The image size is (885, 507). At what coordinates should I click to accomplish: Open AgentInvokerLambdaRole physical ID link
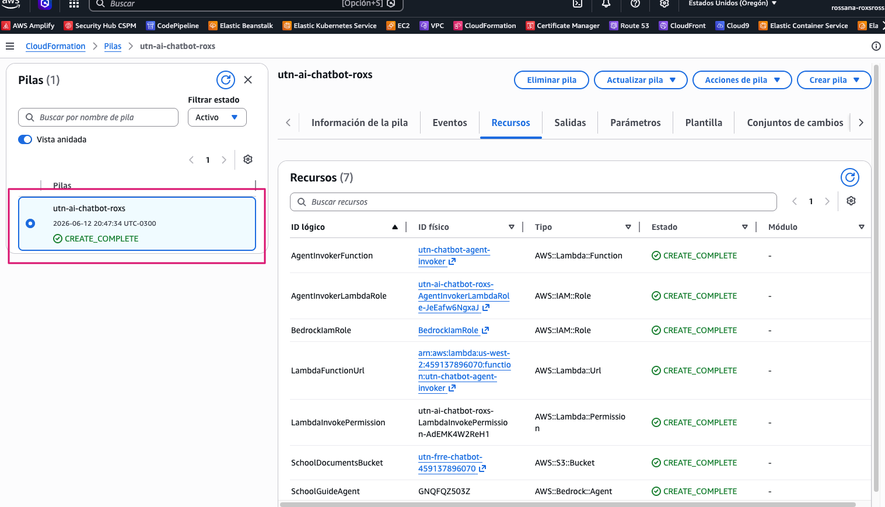pos(464,296)
